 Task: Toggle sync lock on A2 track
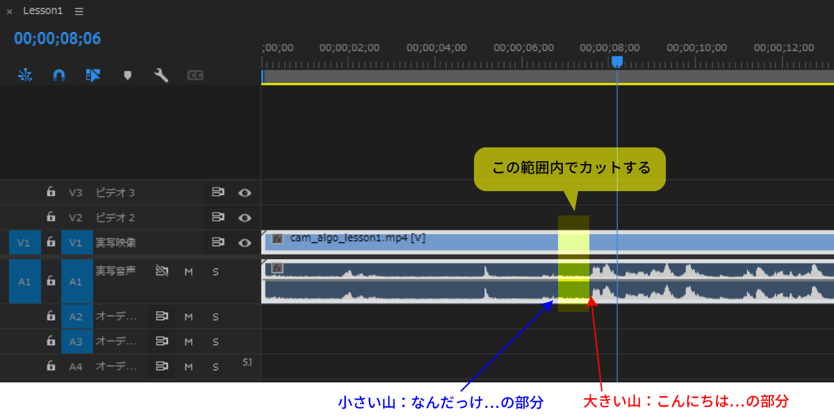click(162, 316)
